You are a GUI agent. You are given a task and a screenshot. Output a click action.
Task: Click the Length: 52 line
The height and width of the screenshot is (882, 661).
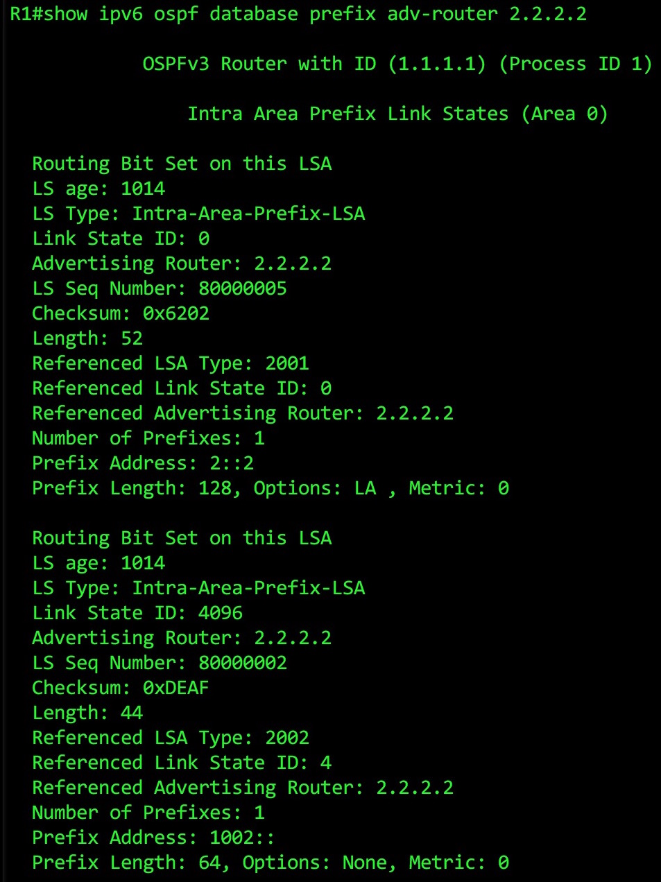coord(87,338)
